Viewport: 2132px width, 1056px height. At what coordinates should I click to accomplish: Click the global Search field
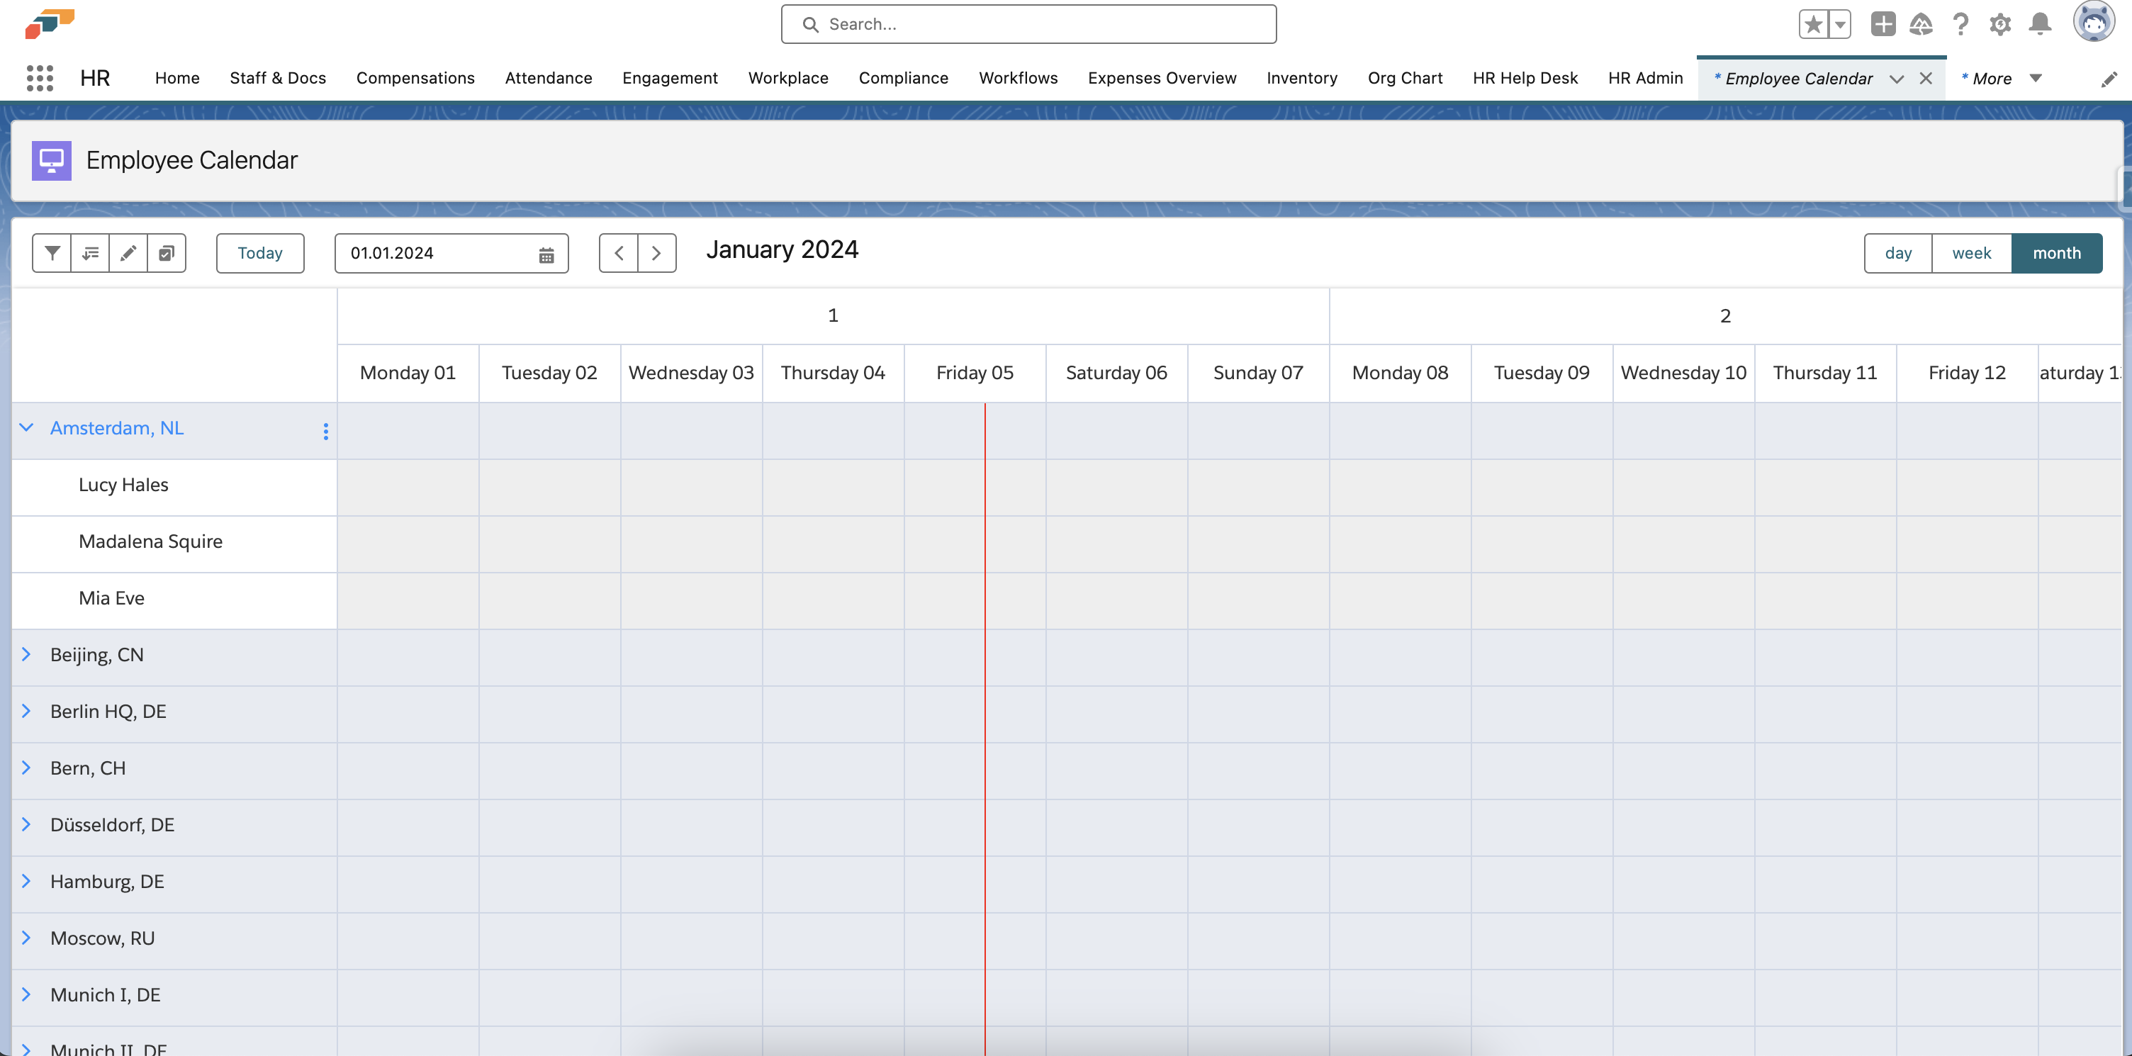(1028, 24)
